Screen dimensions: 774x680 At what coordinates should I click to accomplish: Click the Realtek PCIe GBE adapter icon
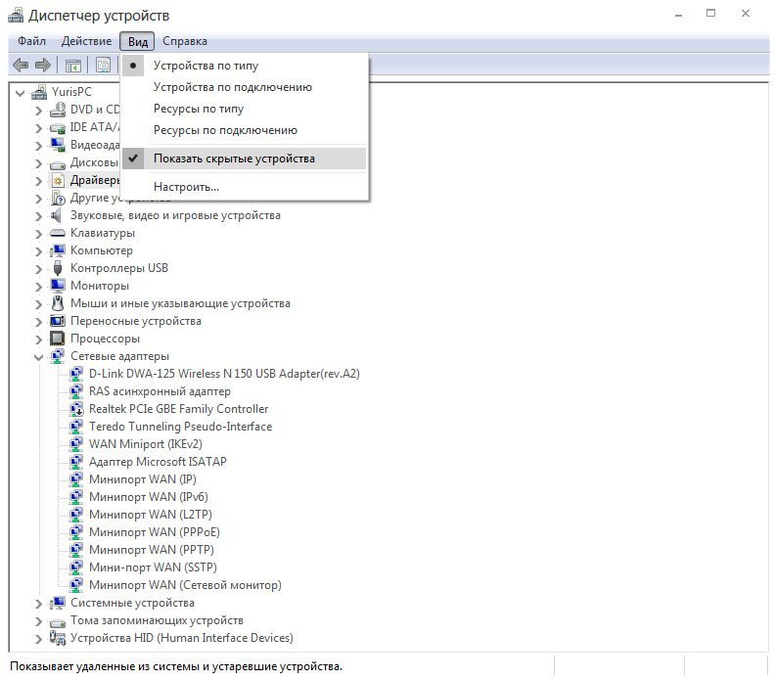point(76,409)
